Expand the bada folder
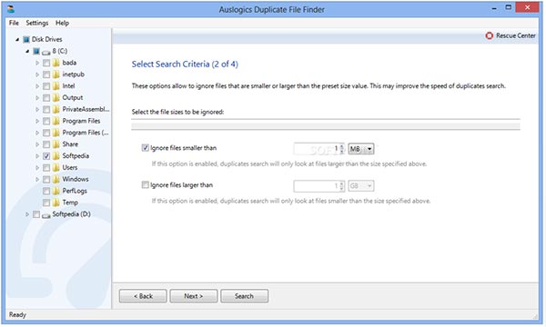Viewport: 546px width, 327px height. click(37, 63)
